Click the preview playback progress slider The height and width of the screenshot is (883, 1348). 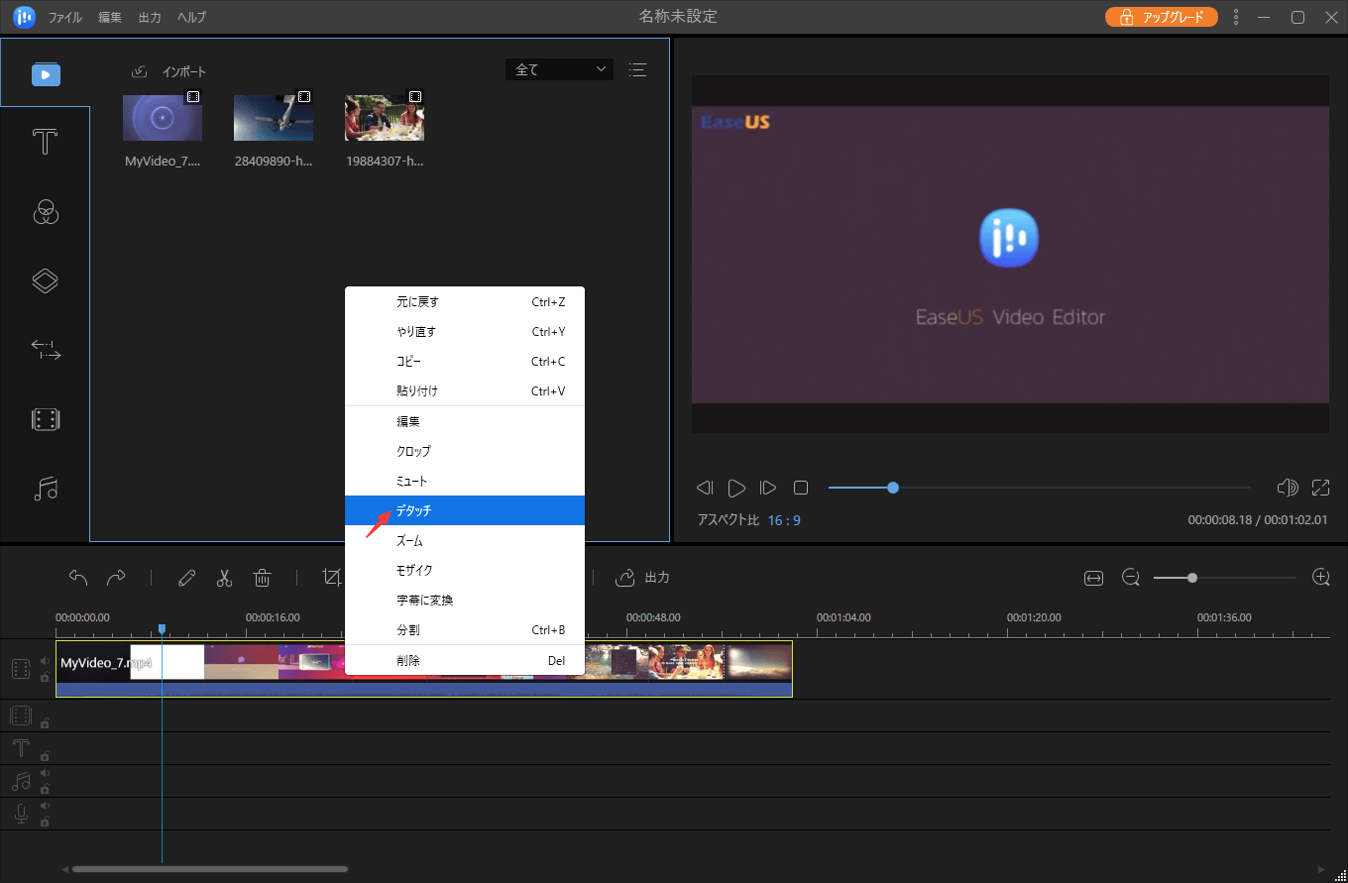[1040, 488]
